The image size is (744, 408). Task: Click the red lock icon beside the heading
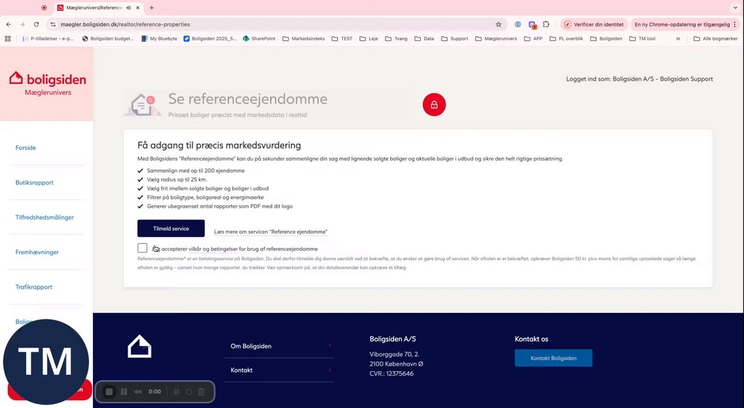pyautogui.click(x=434, y=105)
